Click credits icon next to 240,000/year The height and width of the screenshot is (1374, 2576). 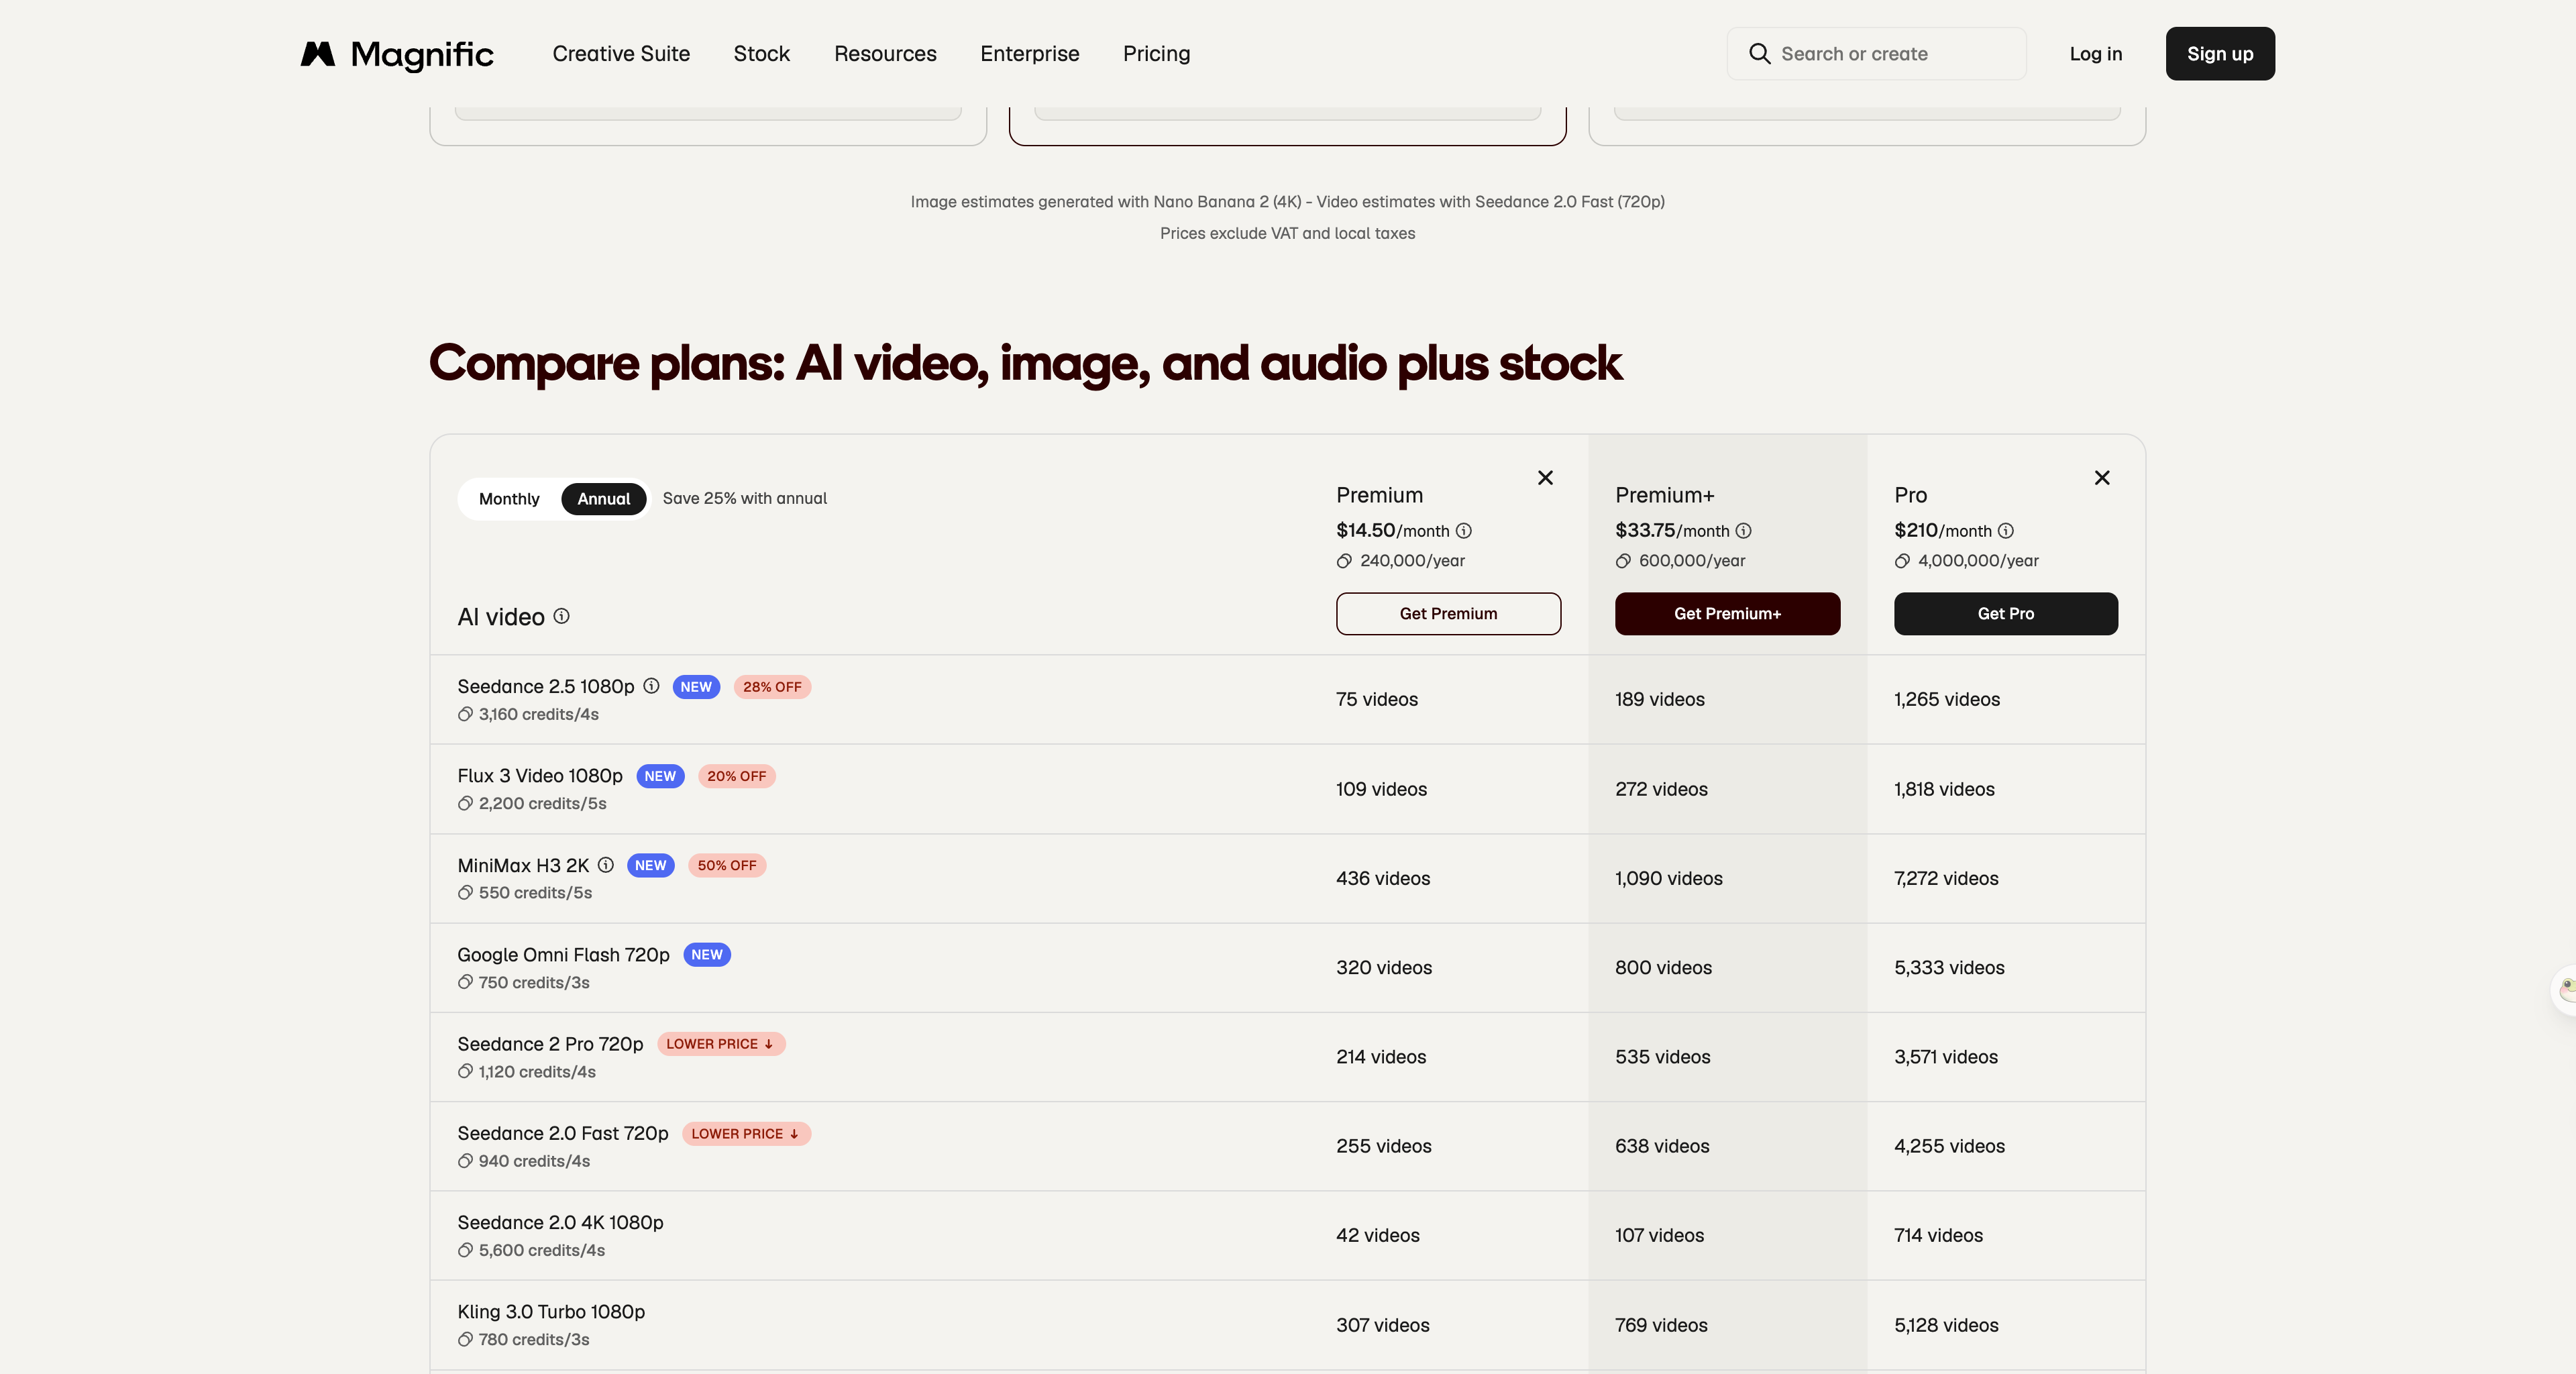(x=1345, y=561)
